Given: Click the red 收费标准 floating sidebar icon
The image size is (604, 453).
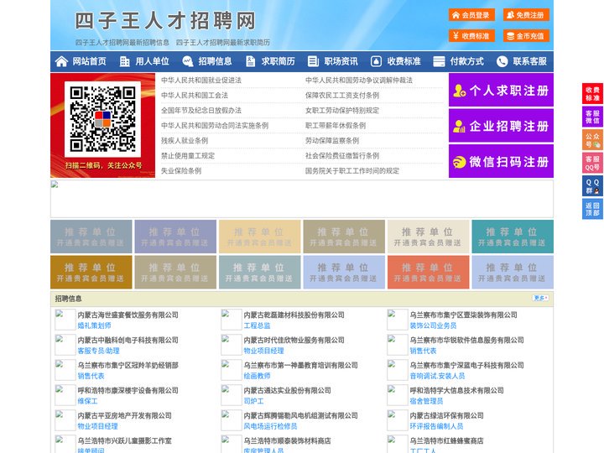Looking at the screenshot, I should pyautogui.click(x=592, y=94).
